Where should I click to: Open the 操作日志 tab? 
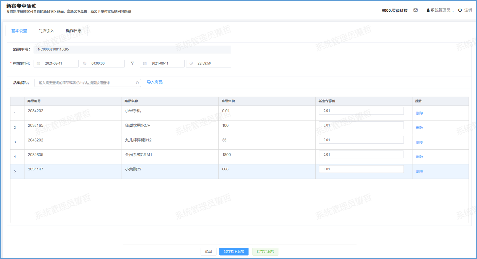(74, 31)
